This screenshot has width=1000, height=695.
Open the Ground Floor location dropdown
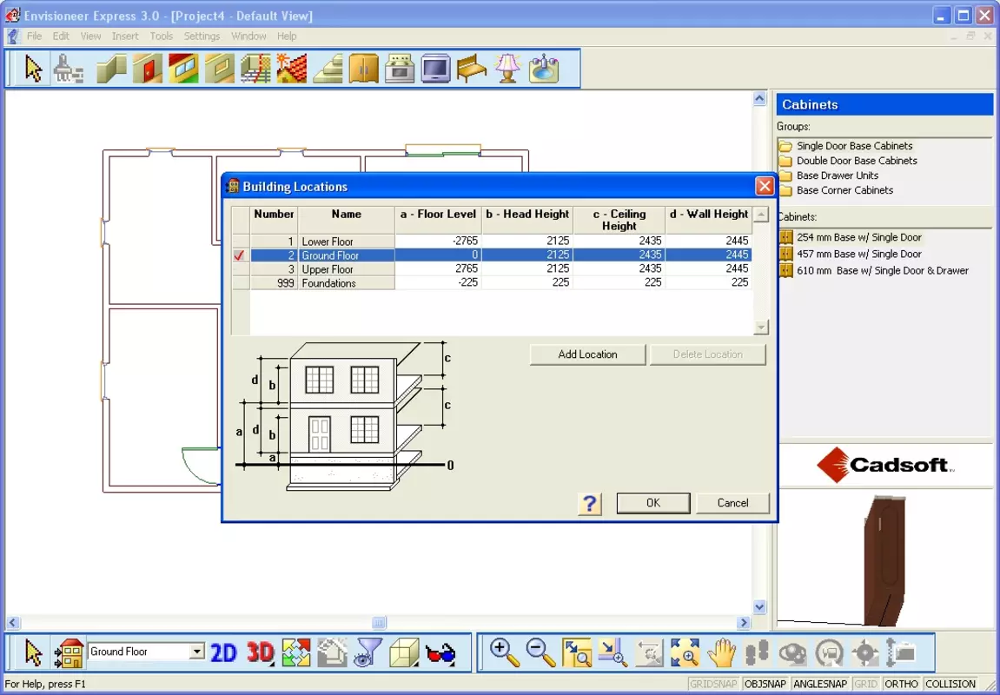197,652
